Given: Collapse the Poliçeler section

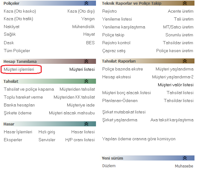Looking at the screenshot, I should [x=86, y=3].
